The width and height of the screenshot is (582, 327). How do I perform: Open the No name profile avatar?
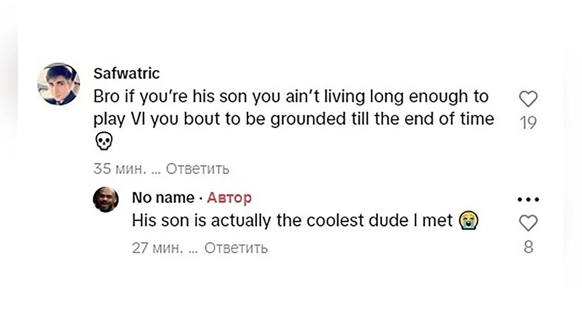pyautogui.click(x=106, y=199)
